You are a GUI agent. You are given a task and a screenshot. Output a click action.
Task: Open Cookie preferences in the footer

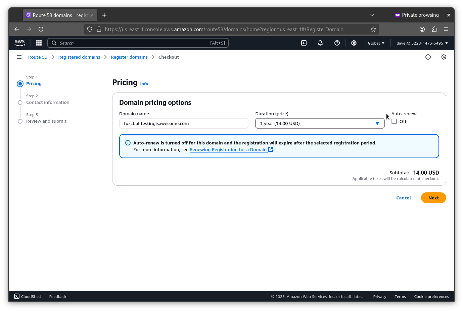tap(431, 297)
